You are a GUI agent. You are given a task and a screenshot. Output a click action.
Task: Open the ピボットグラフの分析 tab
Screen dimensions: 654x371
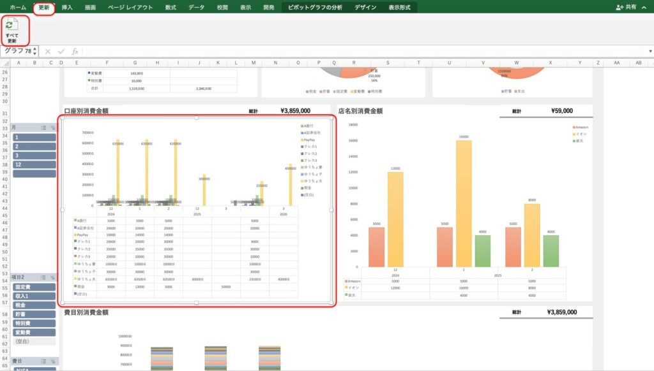click(315, 8)
